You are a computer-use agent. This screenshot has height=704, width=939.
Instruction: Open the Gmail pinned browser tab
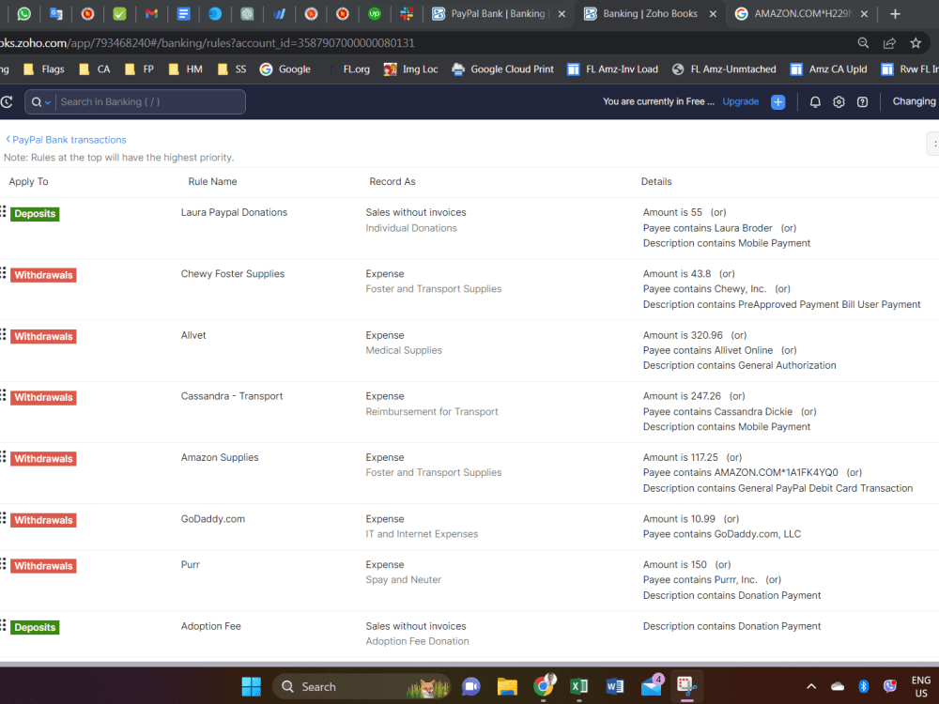151,13
